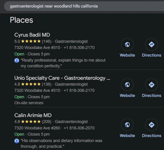Image resolution: width=164 pixels, height=150 pixels.
Task: Click Cyrus Badii's 7320 Woodlake Ave #310 address
Action: pyautogui.click(x=37, y=48)
